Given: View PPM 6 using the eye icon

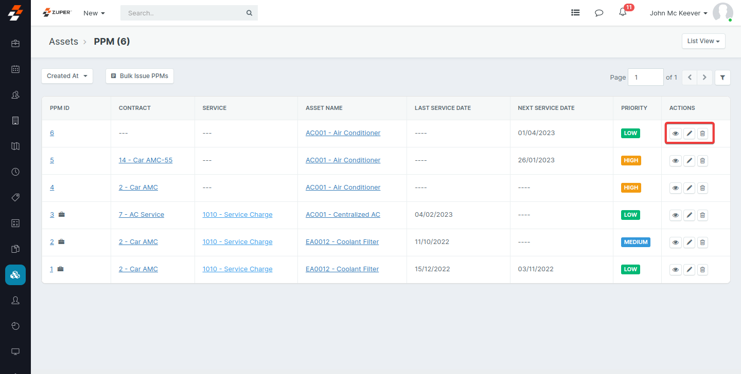Looking at the screenshot, I should (x=675, y=134).
